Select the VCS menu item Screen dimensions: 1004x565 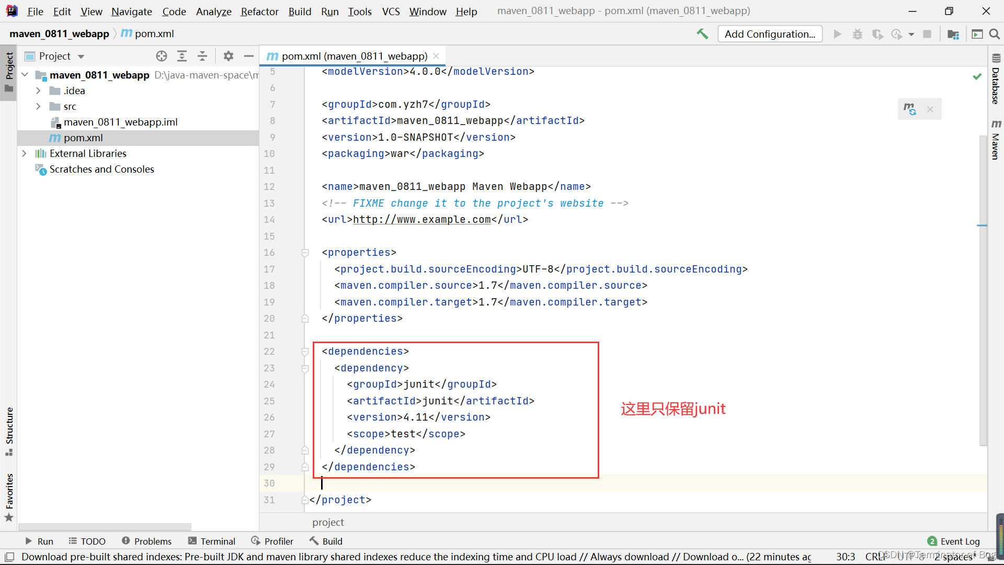coord(391,10)
